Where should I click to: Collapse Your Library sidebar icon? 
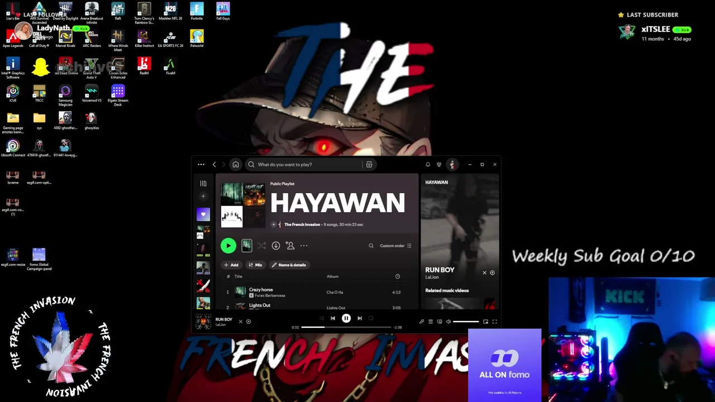[x=203, y=183]
